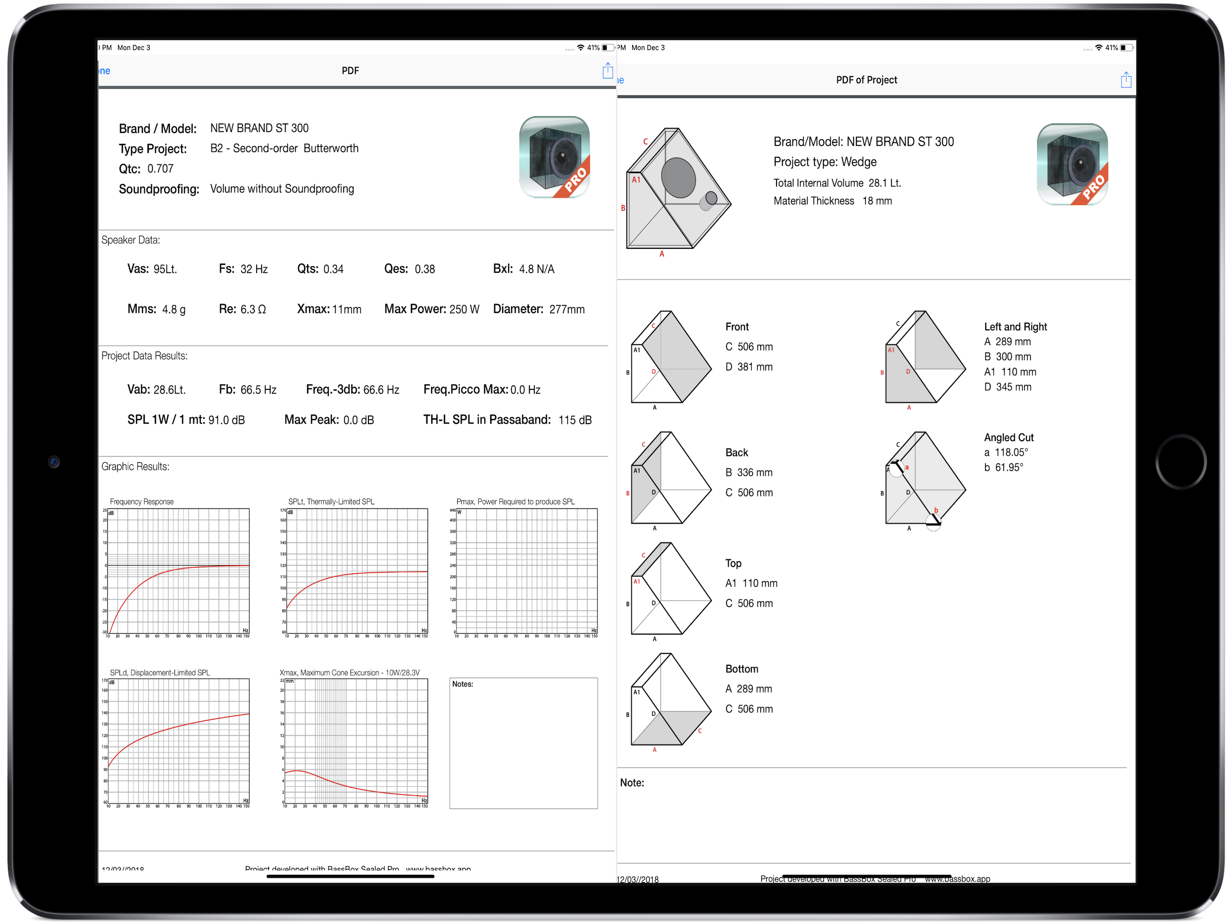
Task: Tap Top 'A1 110 mm' dimension
Action: pyautogui.click(x=751, y=584)
